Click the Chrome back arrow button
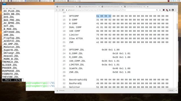Viewport: 181px width, 101px height. [x=57, y=10]
